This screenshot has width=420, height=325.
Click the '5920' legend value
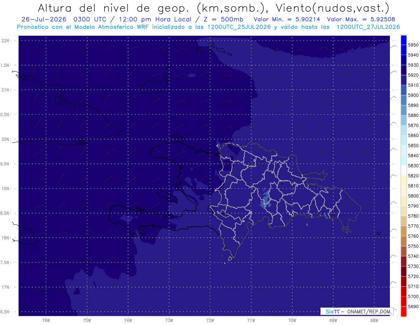pyautogui.click(x=413, y=75)
